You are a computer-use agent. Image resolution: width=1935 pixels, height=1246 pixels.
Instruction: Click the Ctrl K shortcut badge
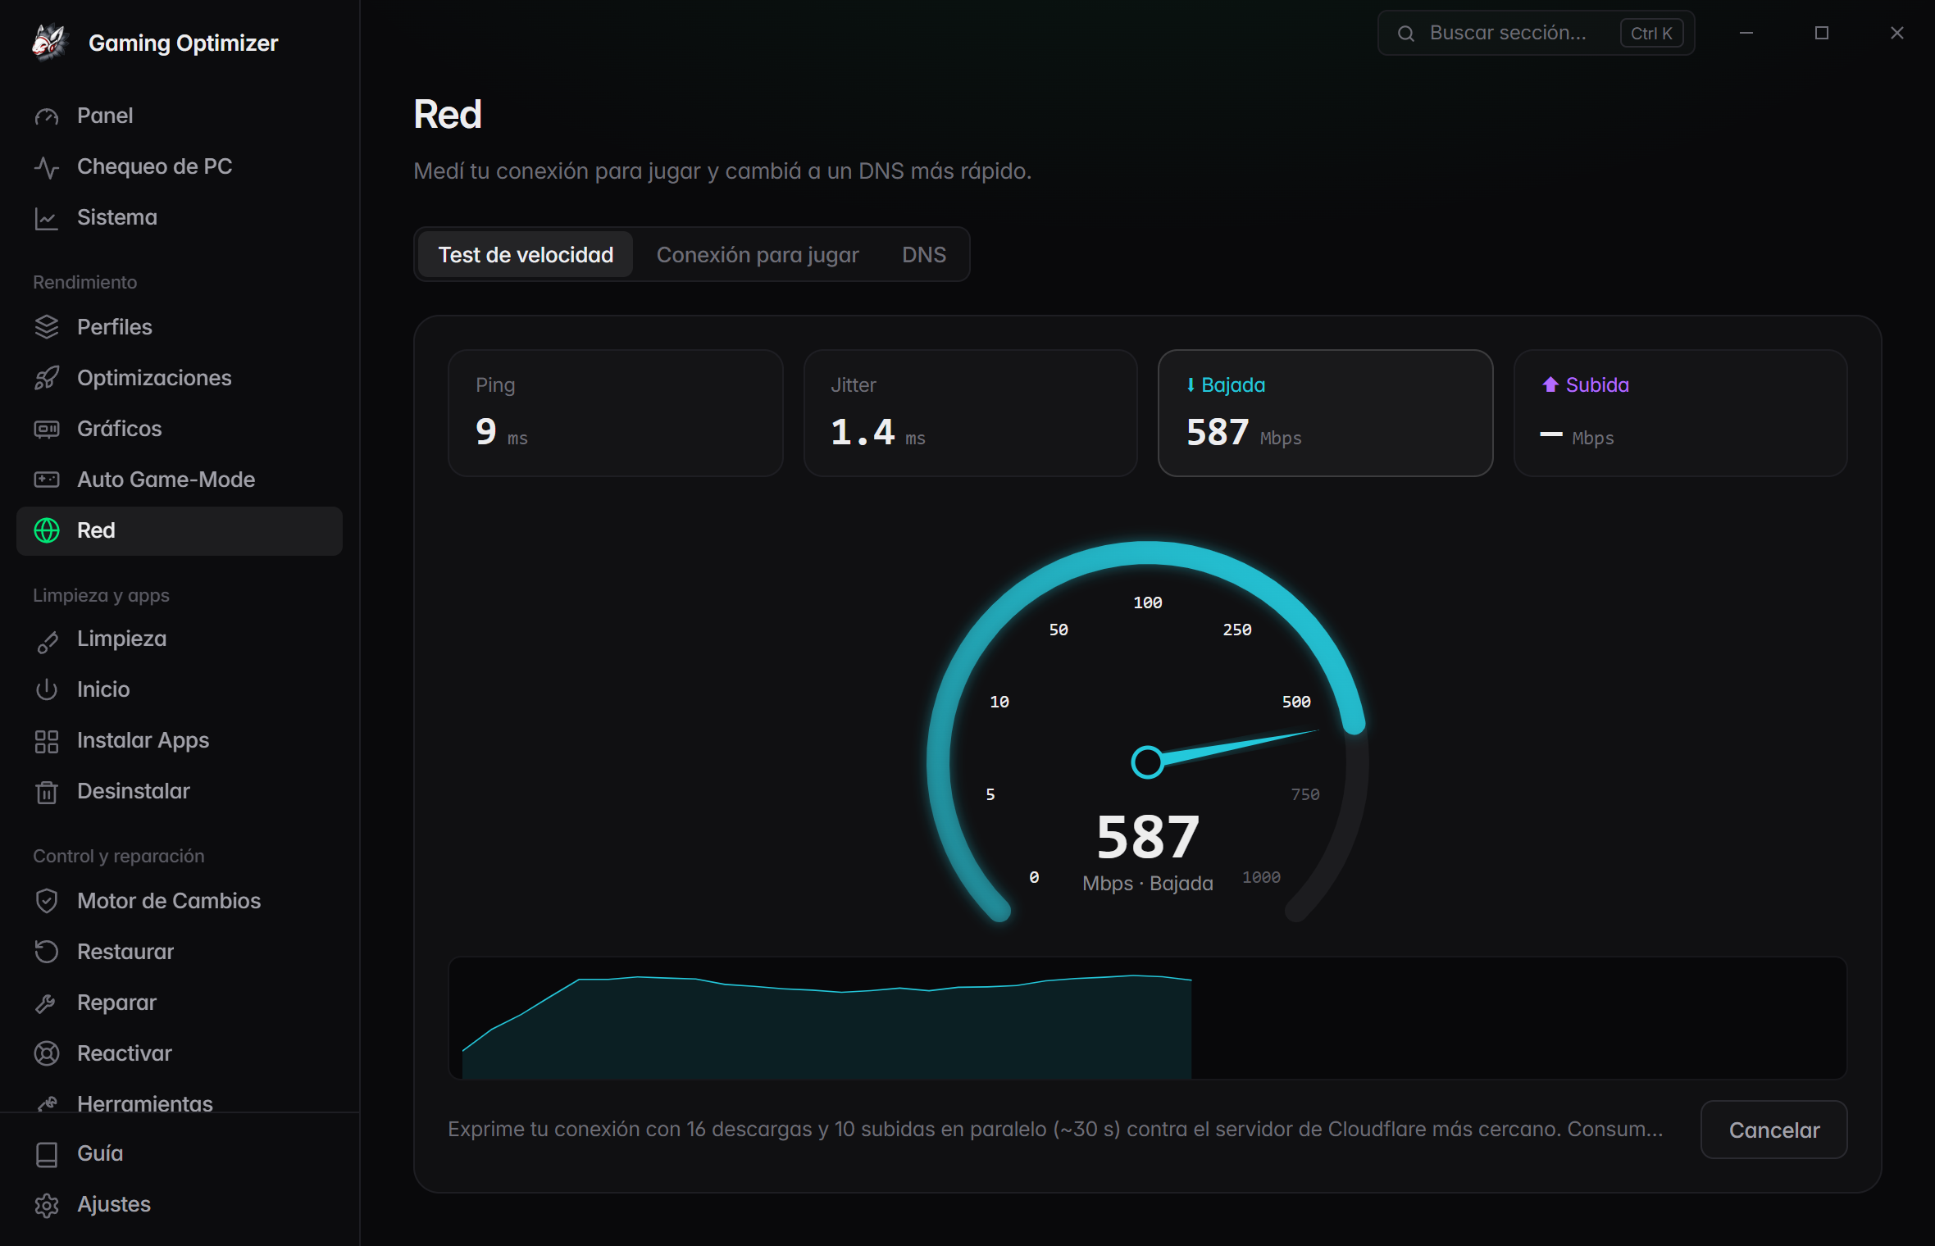coord(1651,34)
